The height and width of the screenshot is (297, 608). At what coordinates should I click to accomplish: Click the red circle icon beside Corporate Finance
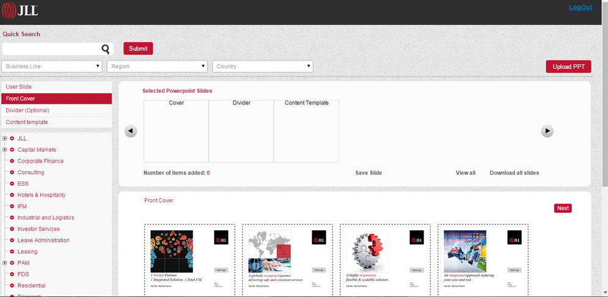(x=12, y=161)
